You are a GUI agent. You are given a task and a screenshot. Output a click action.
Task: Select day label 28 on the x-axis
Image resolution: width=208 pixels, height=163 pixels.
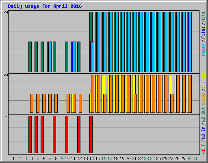177,159
